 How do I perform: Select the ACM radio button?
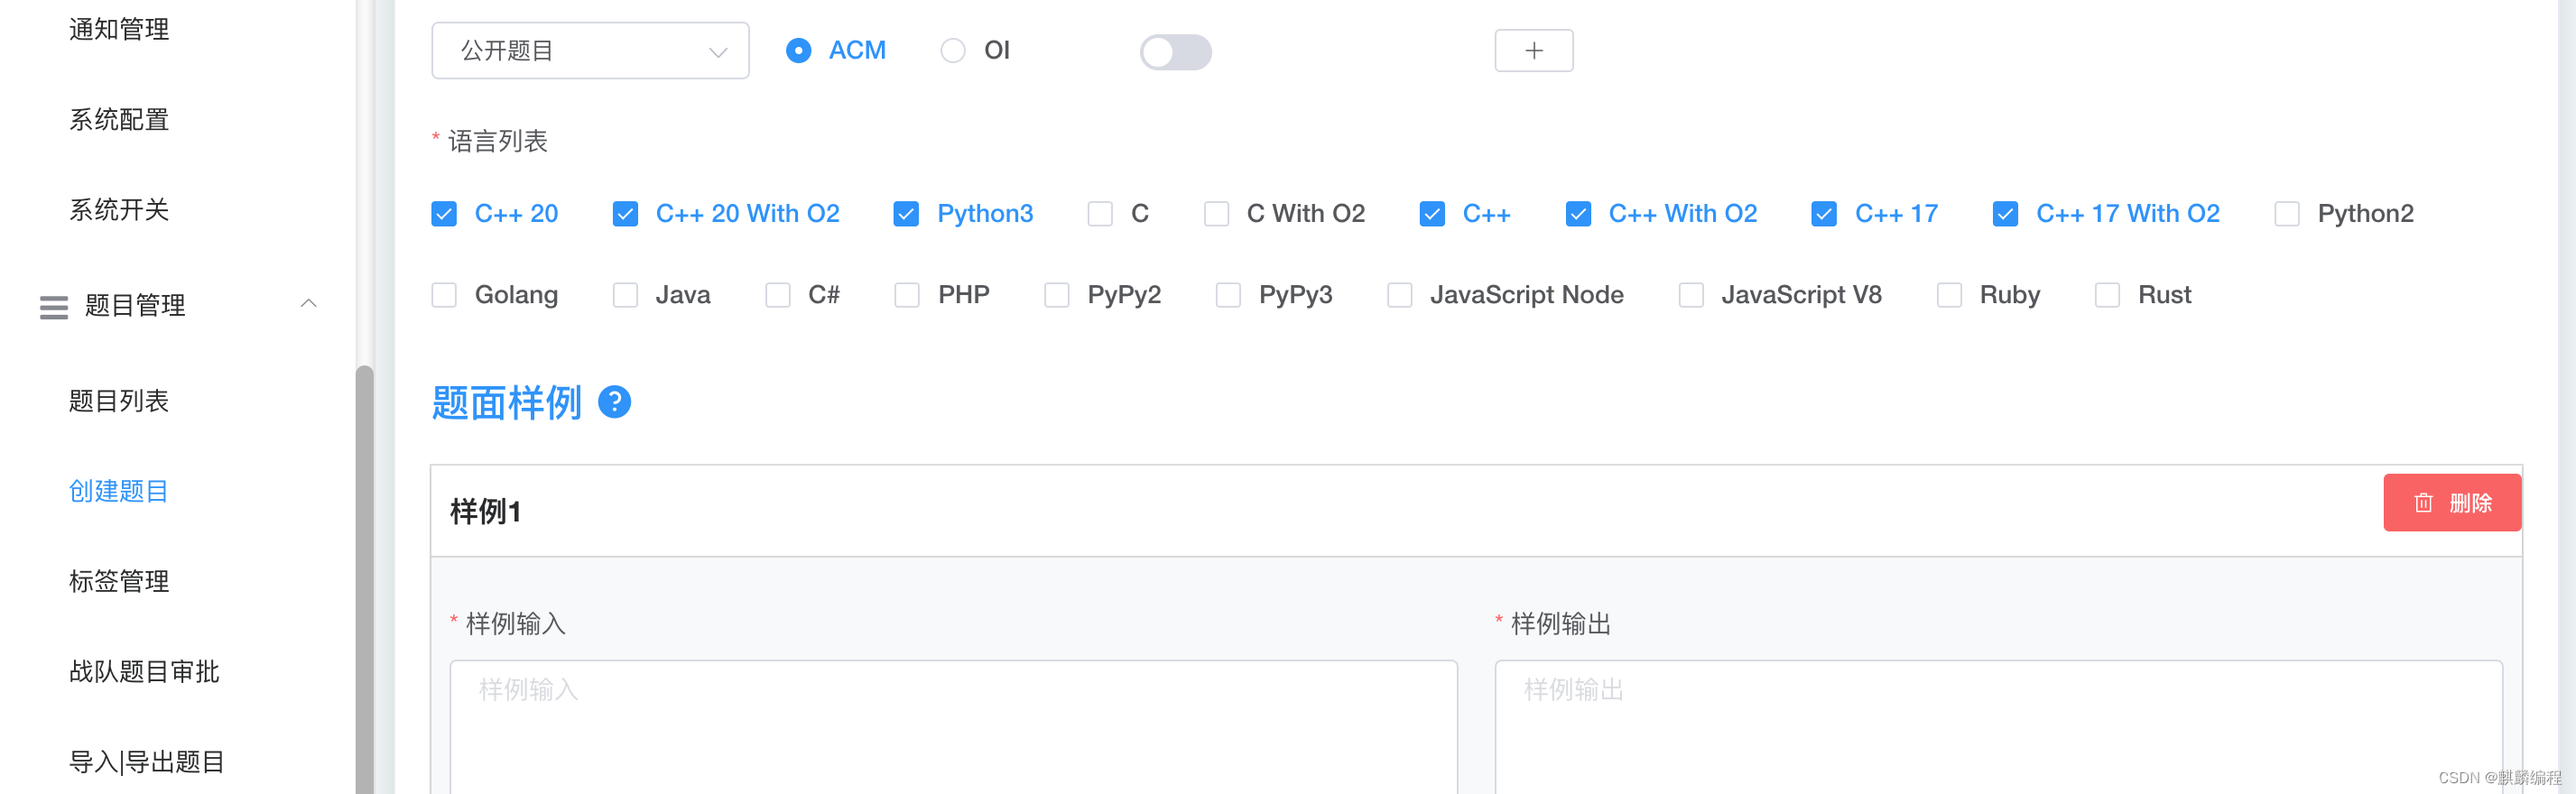point(798,50)
